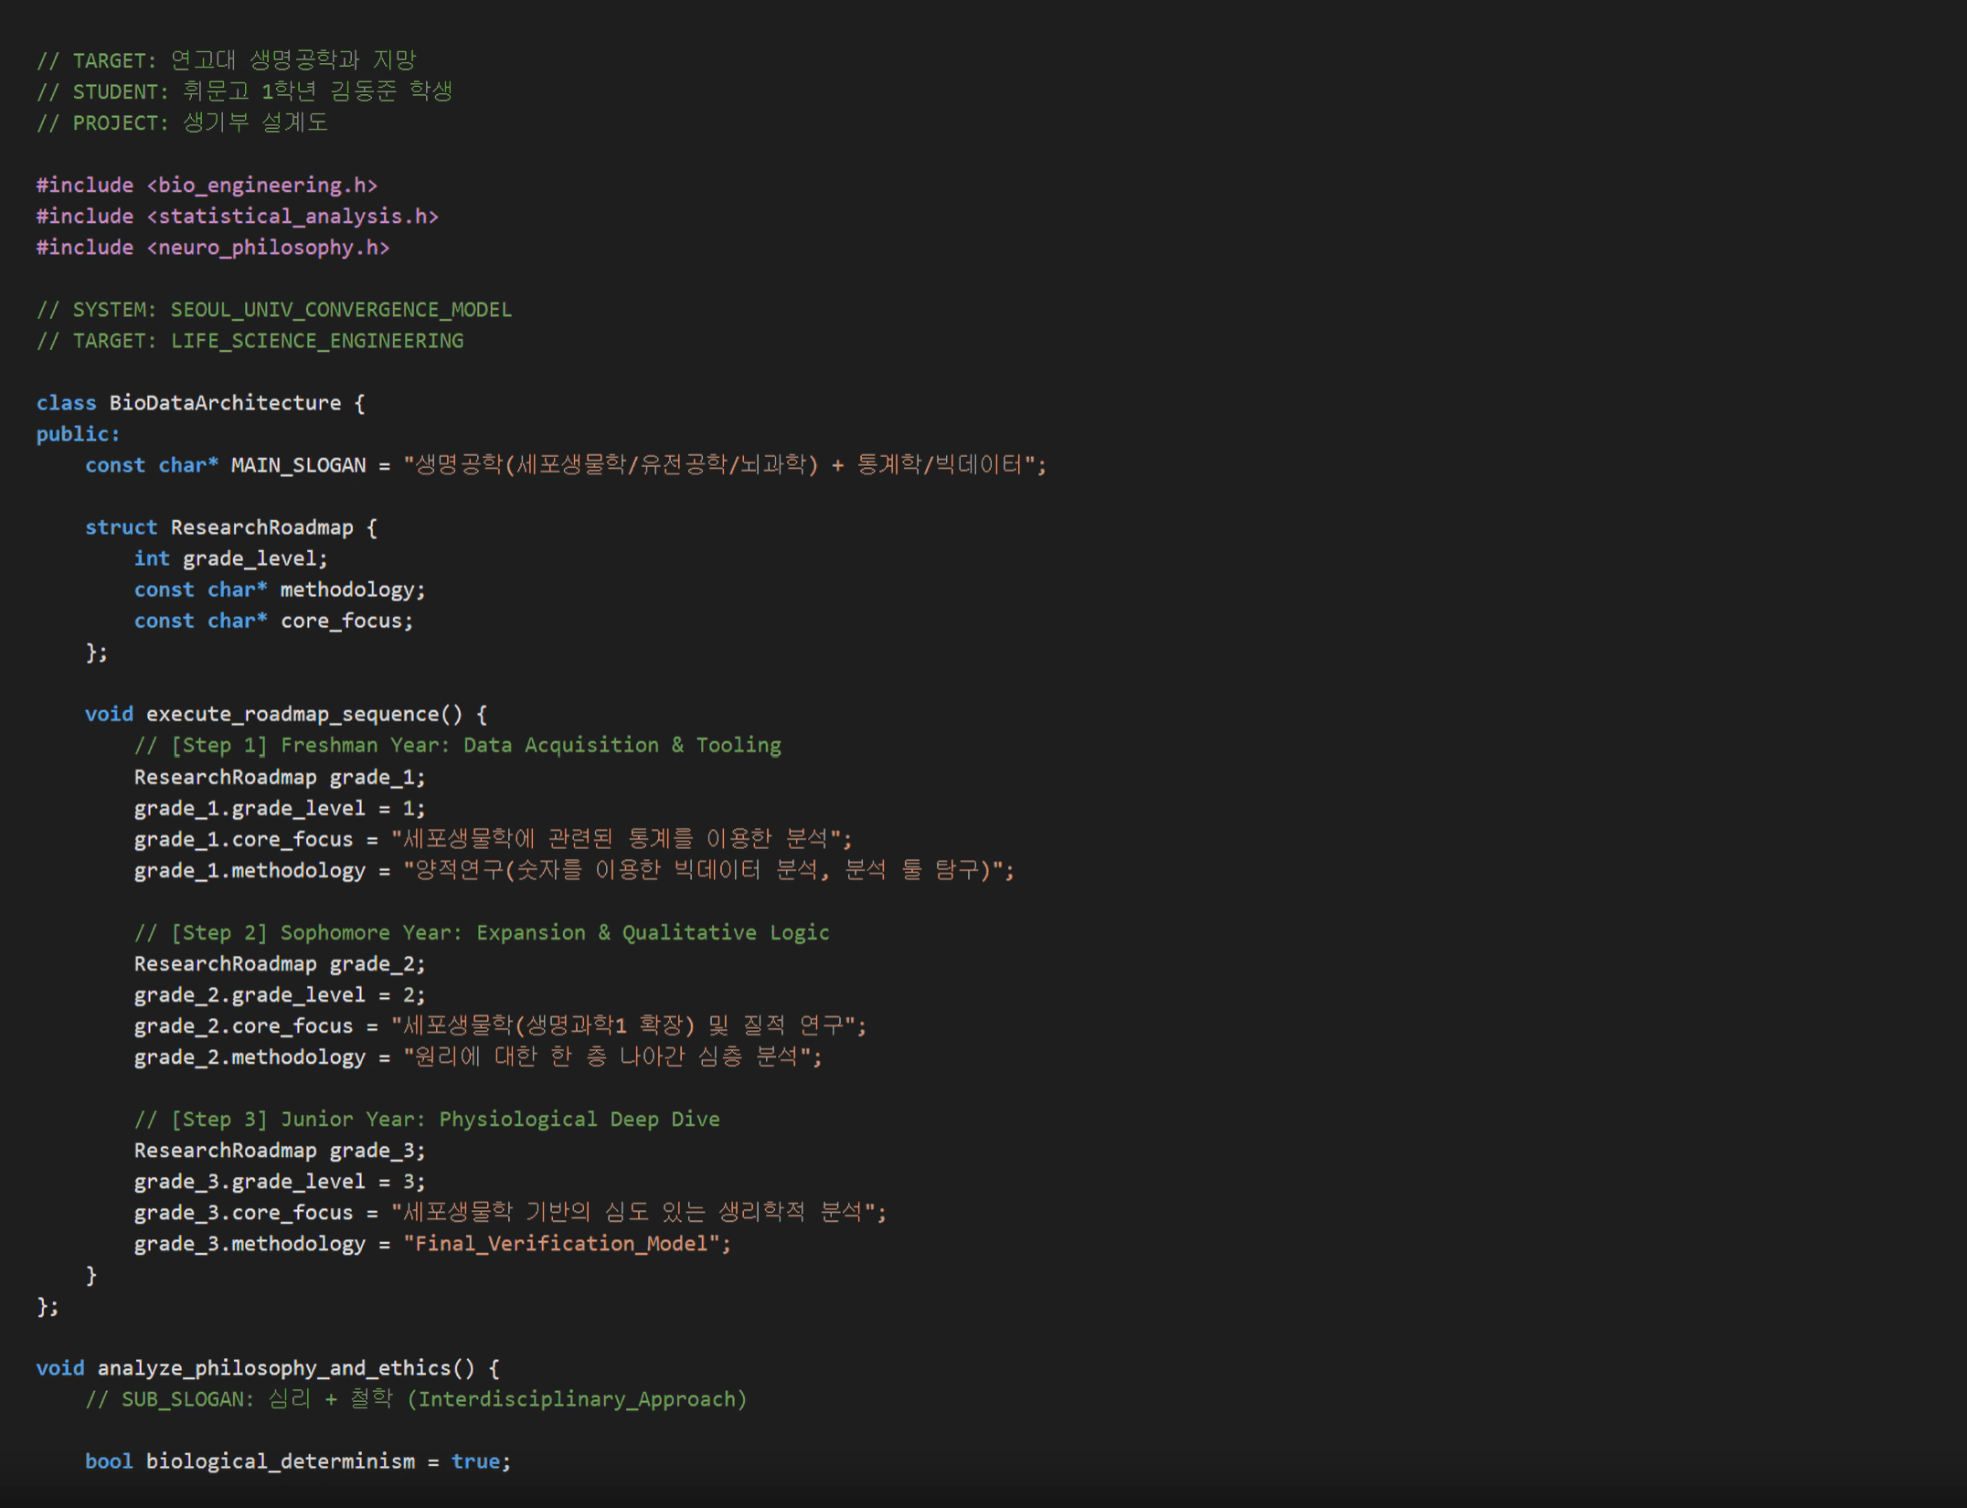Screen dimensions: 1967x1508
Task: Click the grade_1.methodology assignment line
Action: click(x=250, y=870)
